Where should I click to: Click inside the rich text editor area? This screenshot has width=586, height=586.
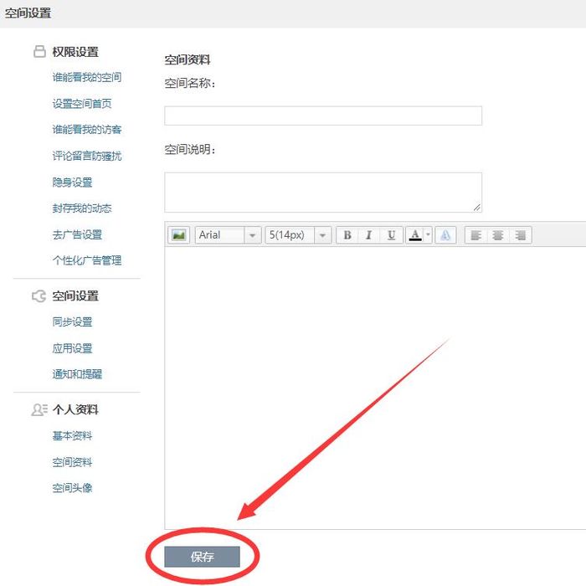tap(375, 388)
